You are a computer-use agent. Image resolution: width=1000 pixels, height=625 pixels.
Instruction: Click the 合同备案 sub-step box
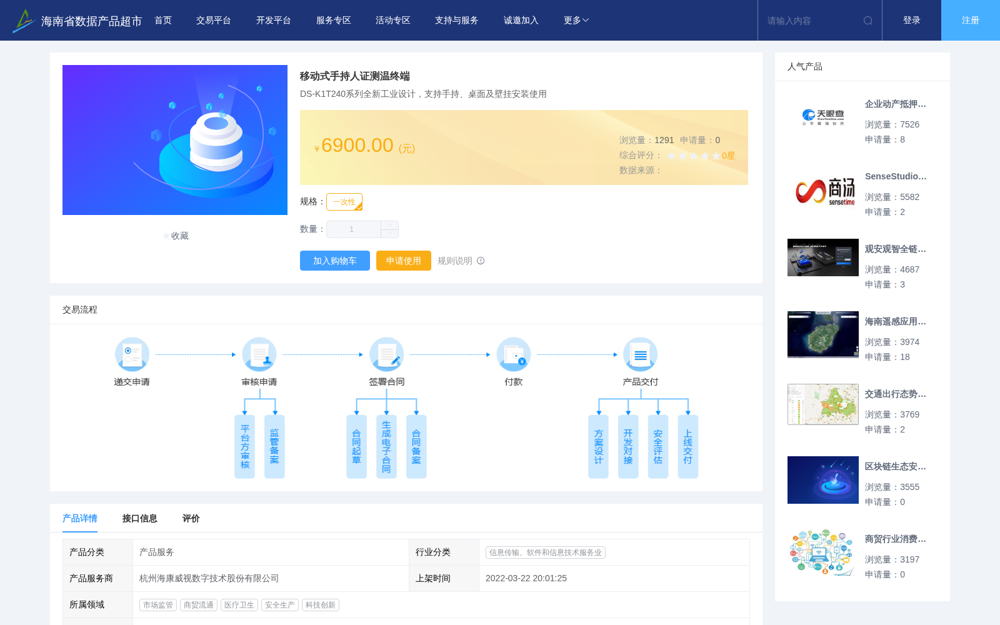coord(416,447)
